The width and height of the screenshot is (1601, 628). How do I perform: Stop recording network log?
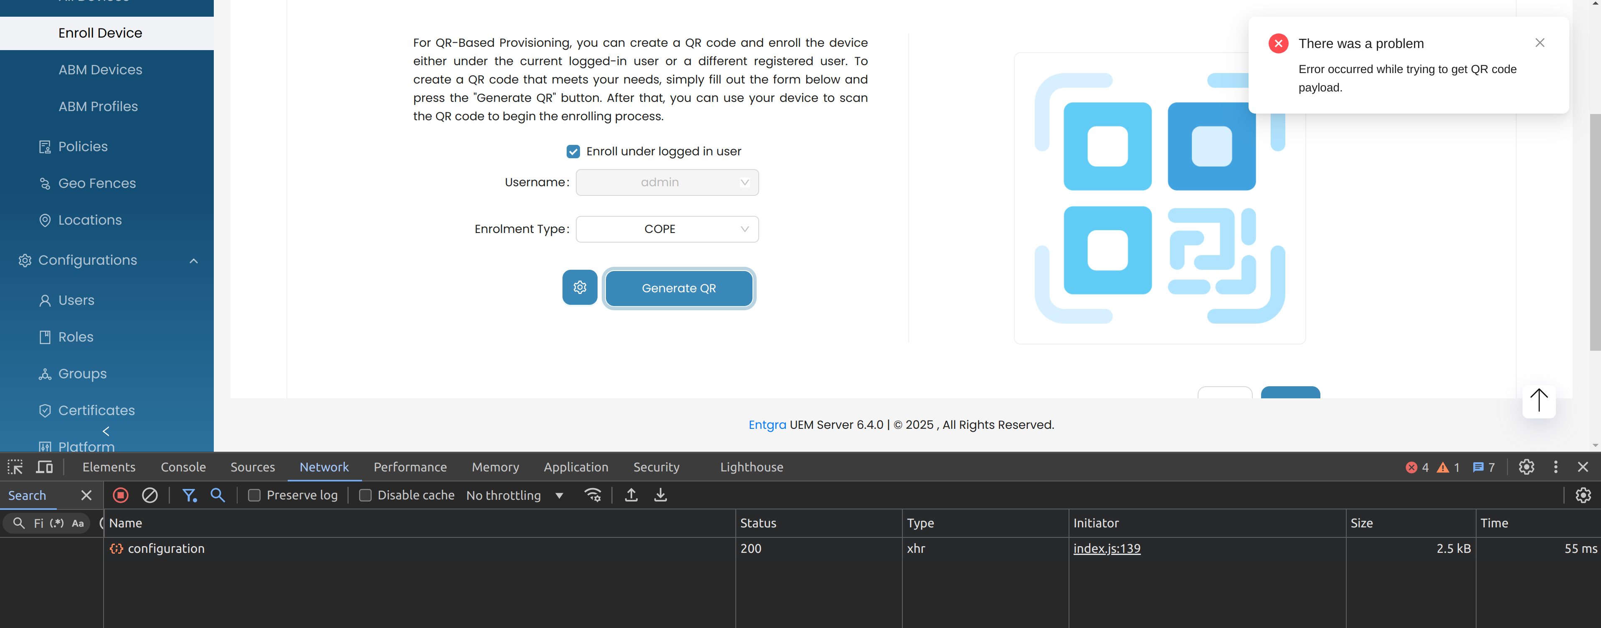[121, 496]
